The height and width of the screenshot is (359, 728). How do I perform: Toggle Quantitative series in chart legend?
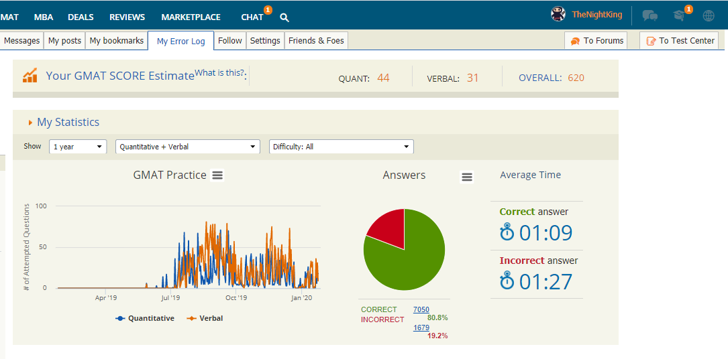145,319
